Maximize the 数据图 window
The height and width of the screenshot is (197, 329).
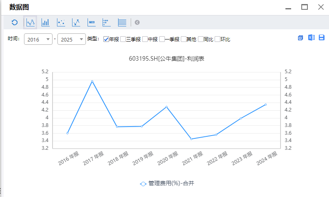coord(305,7)
